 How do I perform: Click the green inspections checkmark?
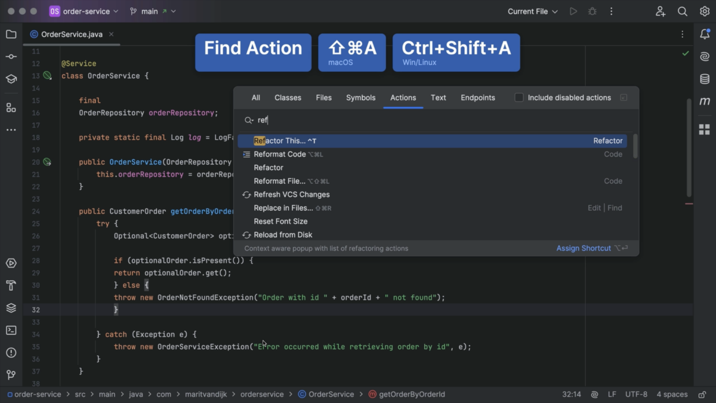686,54
